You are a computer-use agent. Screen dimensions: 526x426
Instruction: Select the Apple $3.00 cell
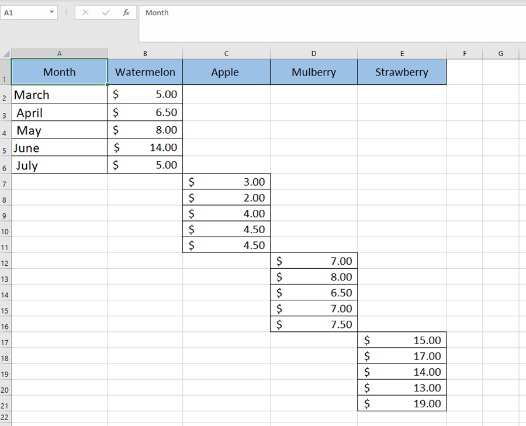click(226, 182)
